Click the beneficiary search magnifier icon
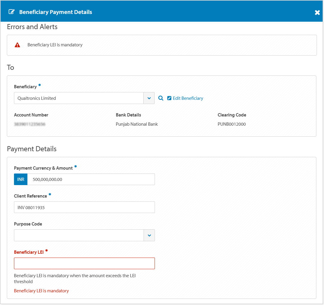This screenshot has width=325, height=306. point(161,98)
